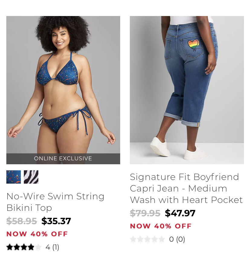
Task: Click the $35.37 sale price
Action: [x=56, y=221]
